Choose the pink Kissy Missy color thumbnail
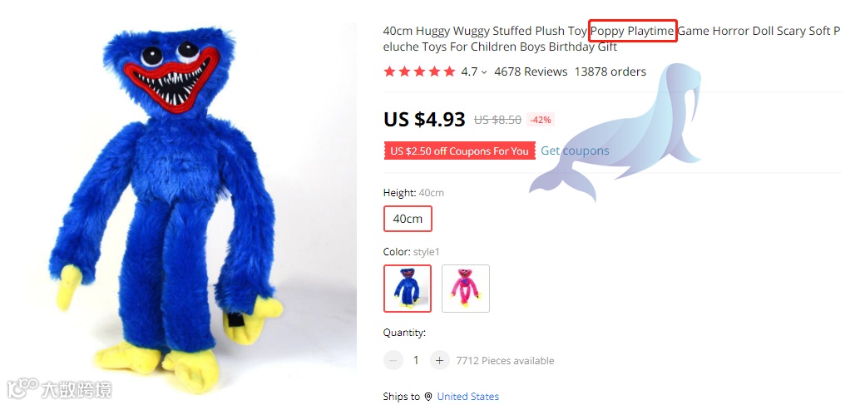Viewport: 860px width, 405px height. click(x=466, y=289)
